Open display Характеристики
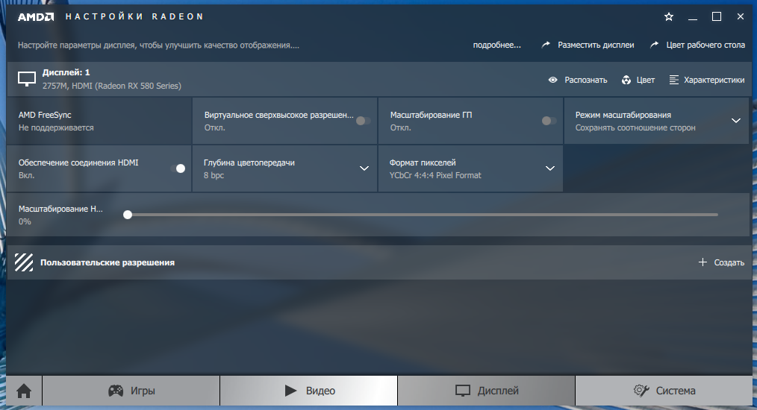 click(x=707, y=80)
